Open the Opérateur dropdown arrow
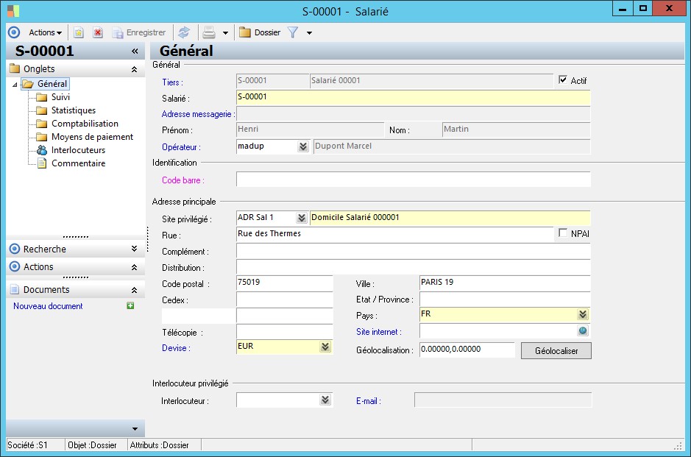691x457 pixels. click(302, 146)
